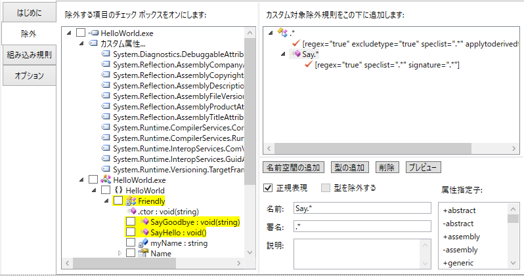Uncheck the 正規表現 checkbox
Viewport: 524px width, 276px height.
pos(268,188)
